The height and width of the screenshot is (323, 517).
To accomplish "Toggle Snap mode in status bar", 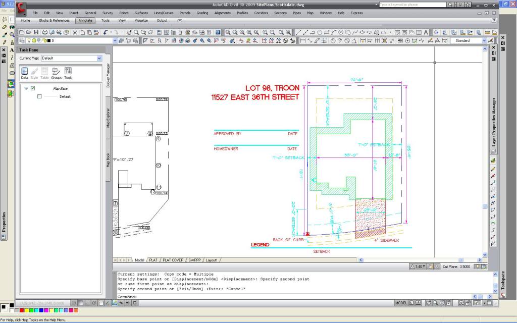I will (x=74, y=303).
